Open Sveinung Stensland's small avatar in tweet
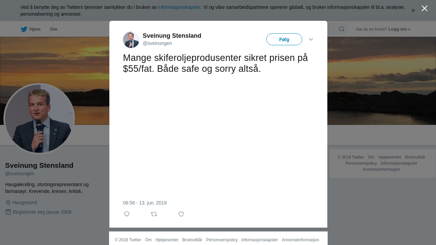Screen dimensions: 436x245 tap(131, 40)
